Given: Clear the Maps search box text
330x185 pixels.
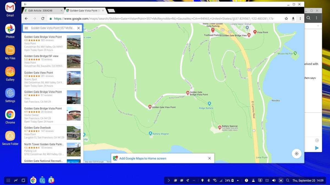Looking at the screenshot, I should 78,28.
